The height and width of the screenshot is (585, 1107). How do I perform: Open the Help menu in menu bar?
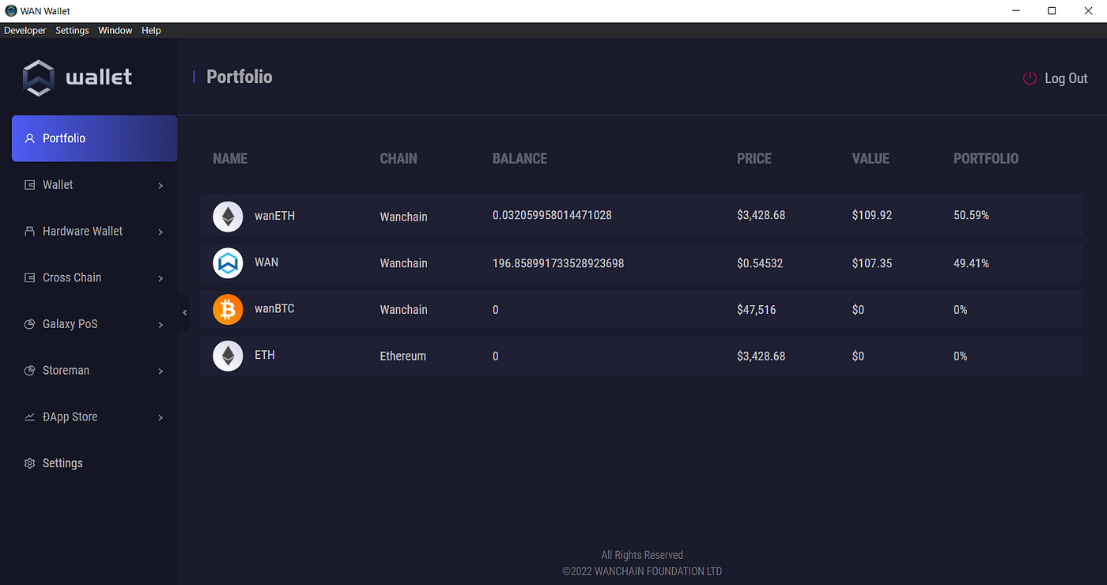coord(151,30)
